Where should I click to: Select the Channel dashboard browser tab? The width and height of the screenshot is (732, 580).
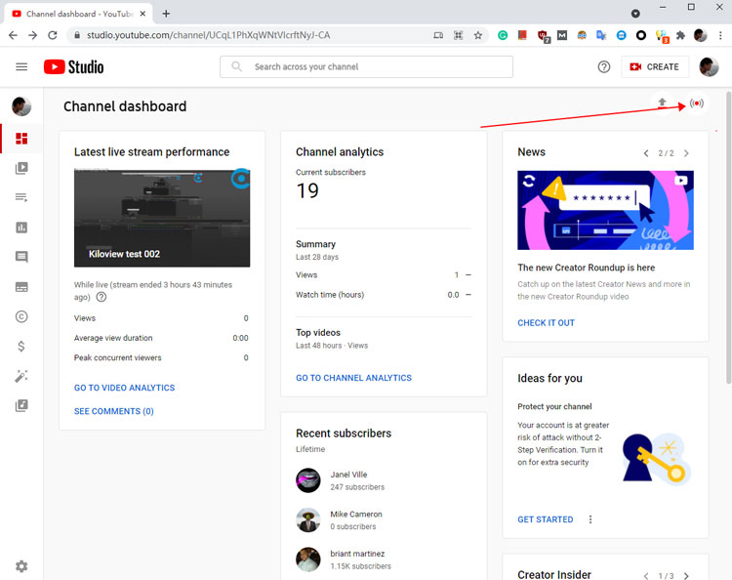(x=80, y=14)
